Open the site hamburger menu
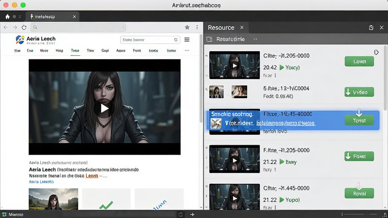The image size is (388, 218). (187, 39)
